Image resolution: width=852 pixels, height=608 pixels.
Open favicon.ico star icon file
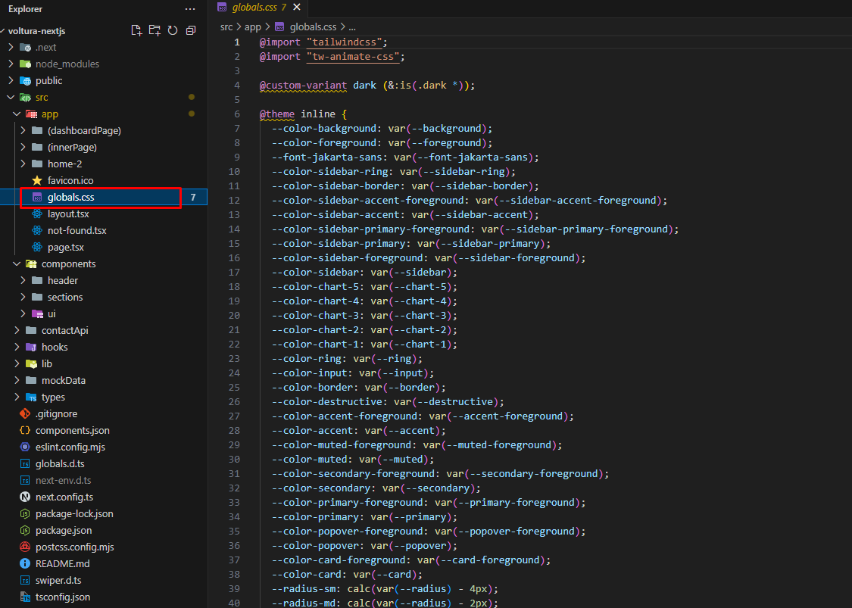point(70,180)
